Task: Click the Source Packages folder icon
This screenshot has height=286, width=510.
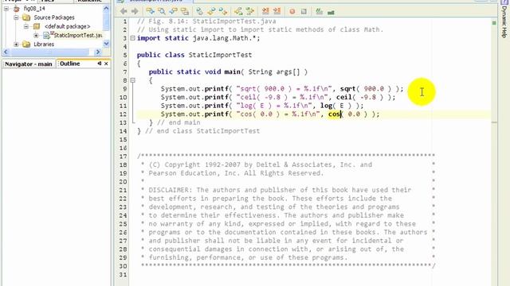Action: (x=26, y=17)
